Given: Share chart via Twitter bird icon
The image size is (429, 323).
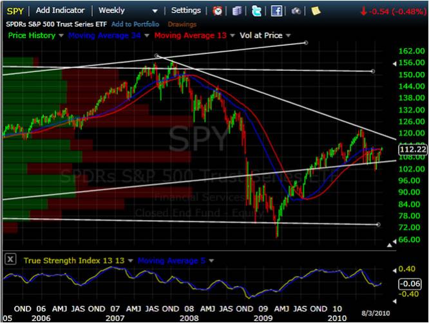Looking at the screenshot, I should 256,11.
